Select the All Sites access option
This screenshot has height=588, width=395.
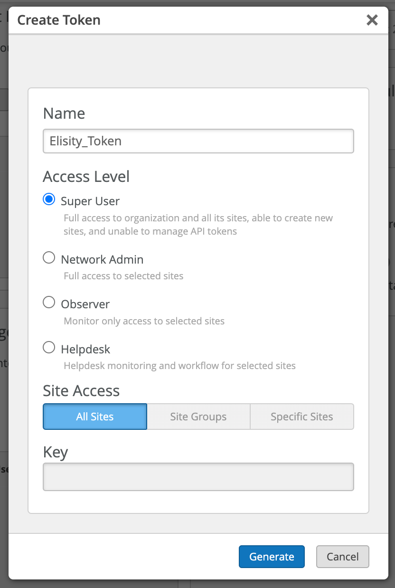click(x=95, y=417)
